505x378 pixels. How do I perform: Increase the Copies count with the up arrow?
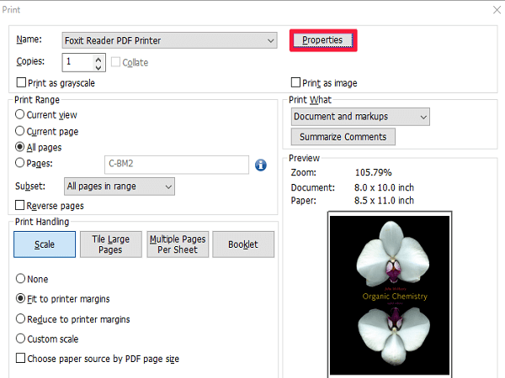tap(98, 59)
